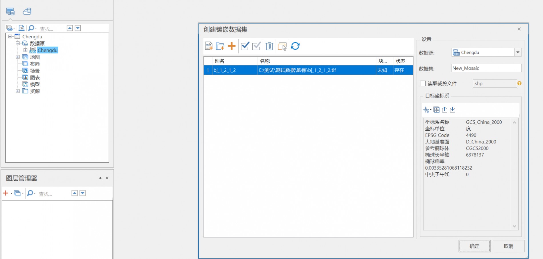Click the select-all blue checkmark icon
543x259 pixels.
(245, 46)
